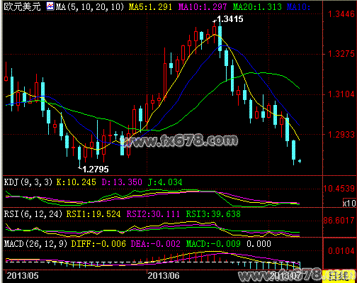Click the 2013/05 date marker
The width and height of the screenshot is (357, 283).
point(23,276)
